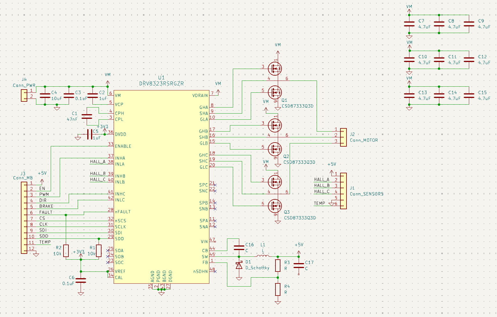Click the ENABLE pin name on U1
This screenshot has height=317, width=497.
(x=123, y=146)
